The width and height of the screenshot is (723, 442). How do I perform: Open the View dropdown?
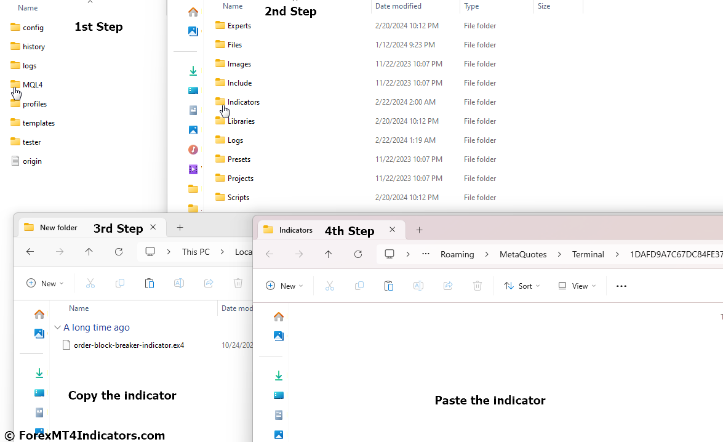577,286
